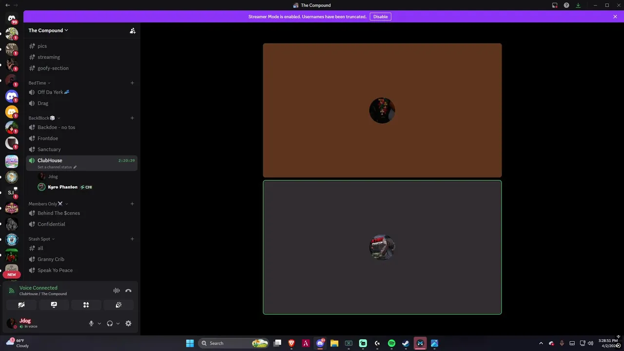Collapse the BackBlock category

(x=44, y=118)
